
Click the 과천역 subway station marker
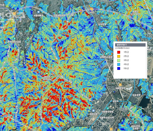111,101
